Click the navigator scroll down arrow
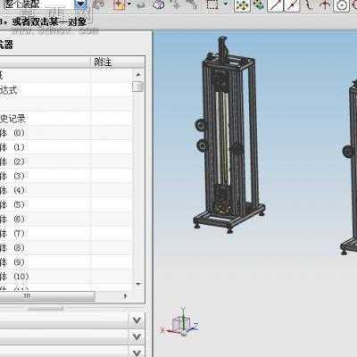This screenshot has width=357, height=357. (x=138, y=284)
